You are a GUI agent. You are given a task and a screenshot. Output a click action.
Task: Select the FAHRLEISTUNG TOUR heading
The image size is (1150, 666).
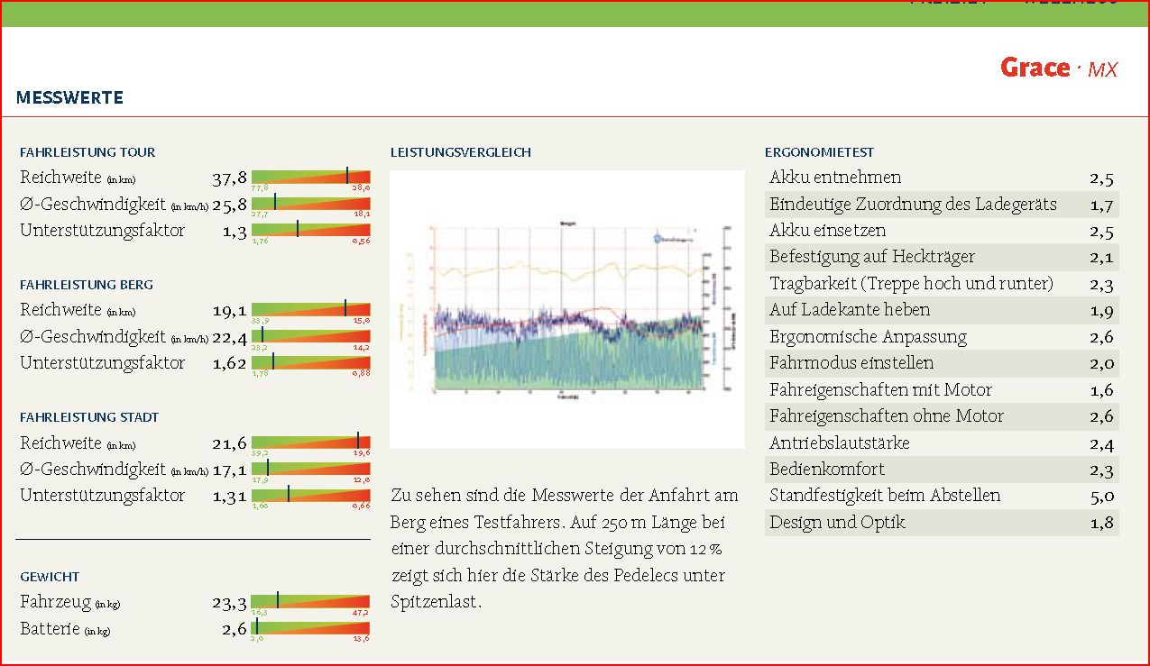(x=87, y=152)
